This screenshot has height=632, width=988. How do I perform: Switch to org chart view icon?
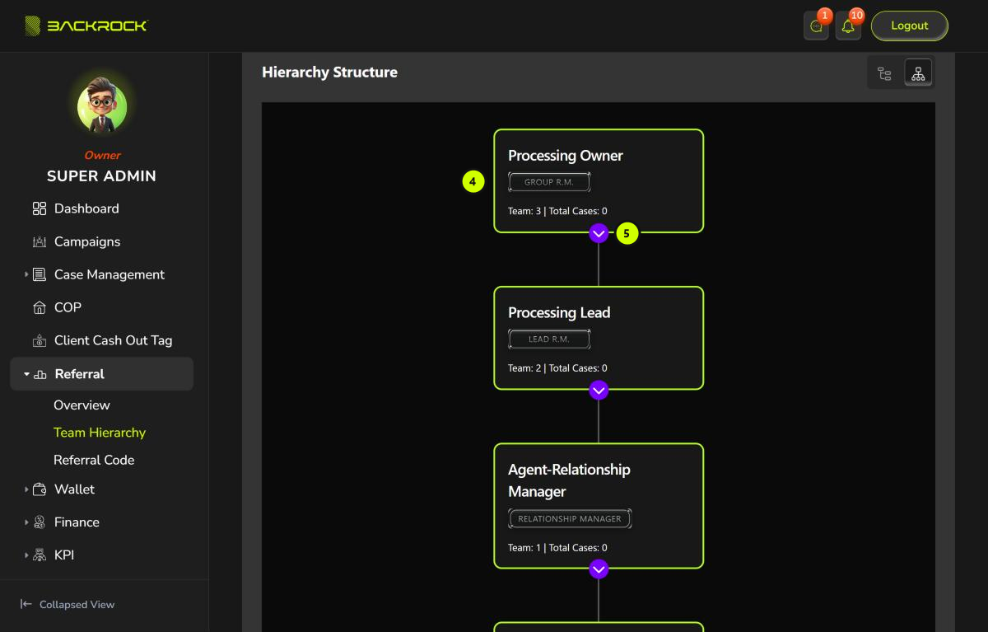point(918,73)
